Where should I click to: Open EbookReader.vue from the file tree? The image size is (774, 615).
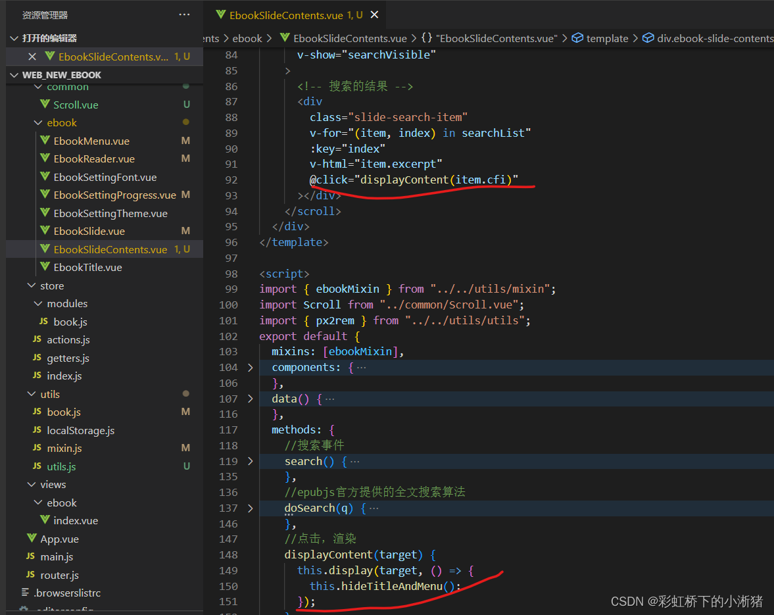pos(94,159)
